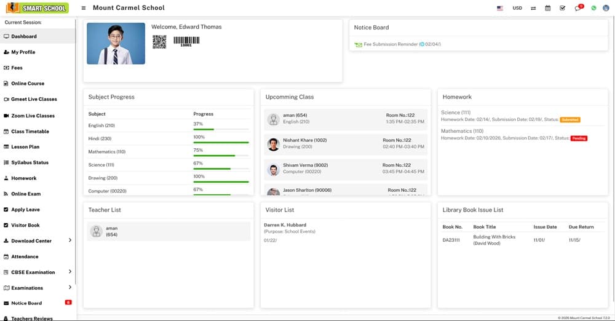This screenshot has width=615, height=321.
Task: Open the language flag selector
Action: coord(499,8)
